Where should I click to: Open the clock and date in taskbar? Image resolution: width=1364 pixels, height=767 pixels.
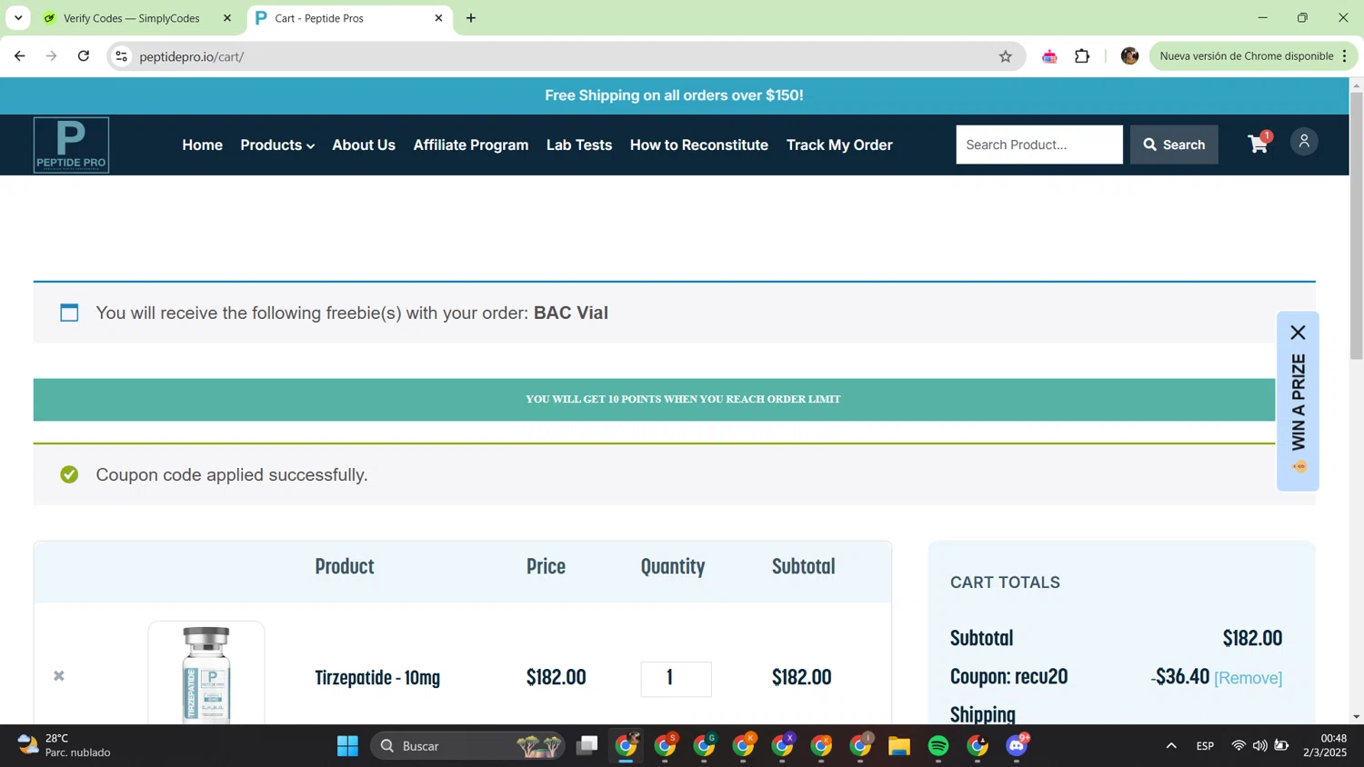1325,745
